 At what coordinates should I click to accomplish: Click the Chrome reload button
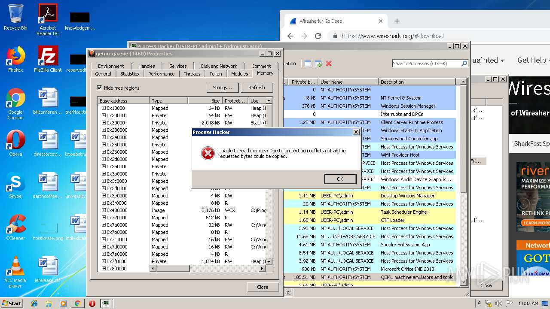[318, 36]
